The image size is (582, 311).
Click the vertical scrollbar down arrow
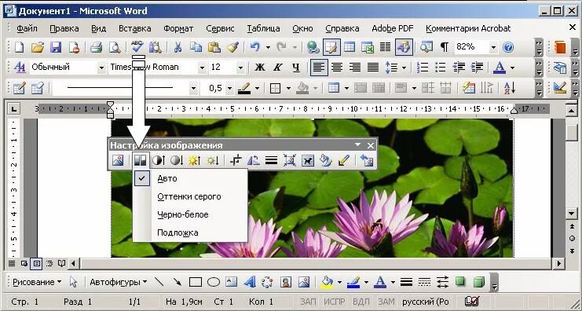(x=572, y=213)
